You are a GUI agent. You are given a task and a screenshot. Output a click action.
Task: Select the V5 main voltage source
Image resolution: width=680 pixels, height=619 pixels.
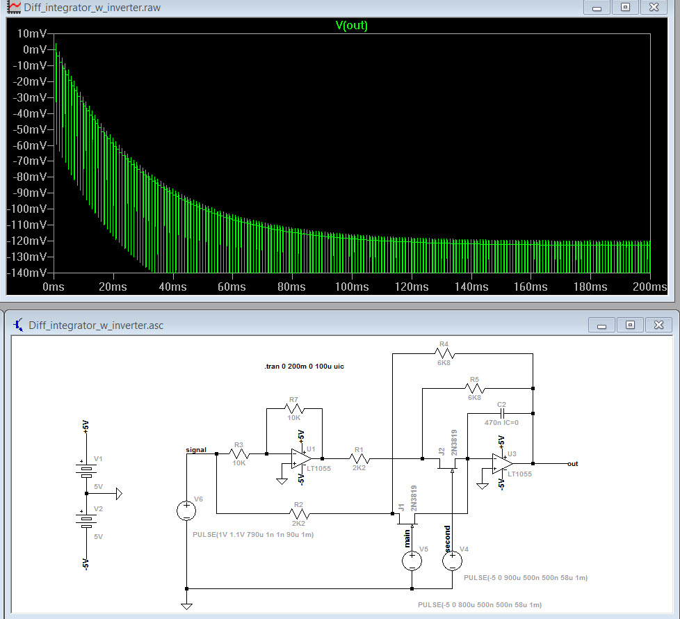pos(412,560)
